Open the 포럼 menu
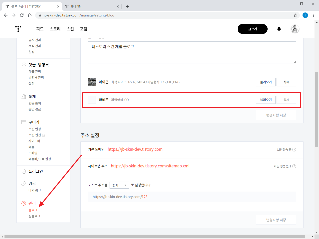 click(84, 29)
